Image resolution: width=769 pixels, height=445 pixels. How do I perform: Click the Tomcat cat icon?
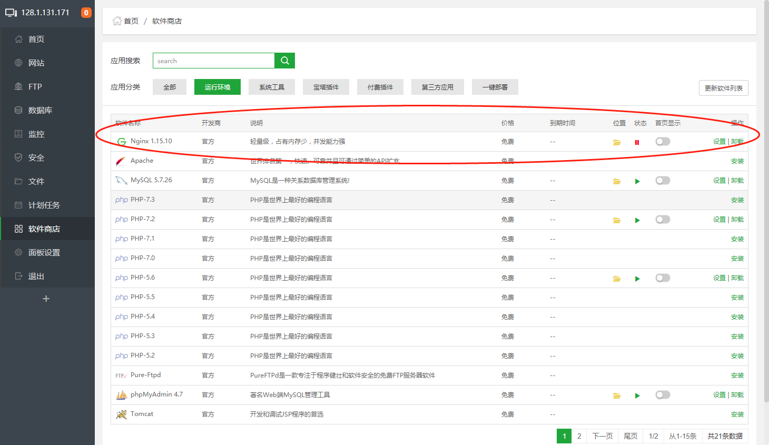(x=121, y=414)
